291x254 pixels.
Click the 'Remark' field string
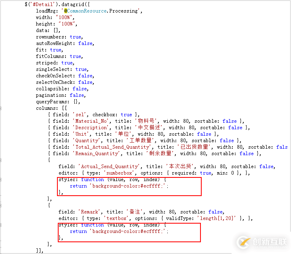(x=89, y=212)
